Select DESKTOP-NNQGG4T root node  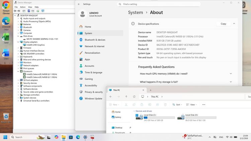pos(29,15)
